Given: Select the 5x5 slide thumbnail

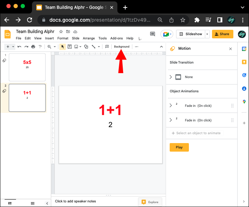Looking at the screenshot, I should coord(27,67).
